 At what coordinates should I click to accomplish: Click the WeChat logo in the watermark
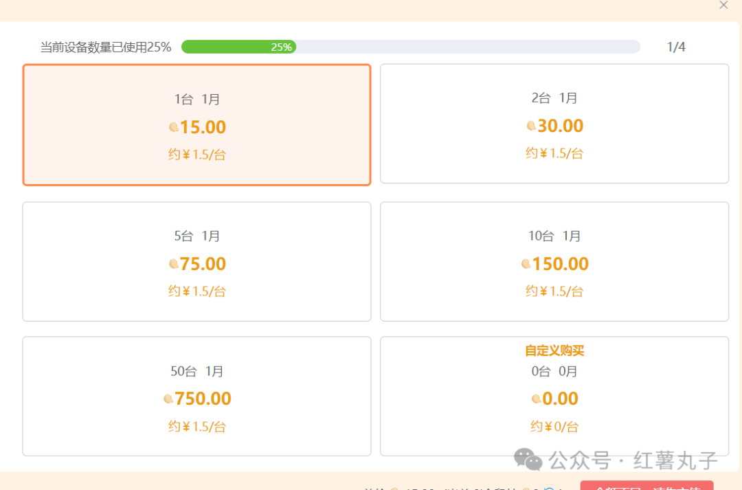[528, 460]
